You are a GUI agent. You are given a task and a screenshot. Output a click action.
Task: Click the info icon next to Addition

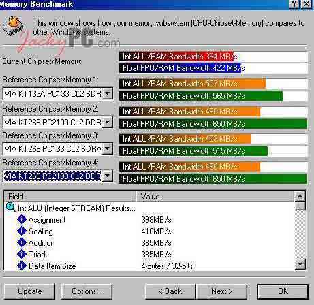tap(22, 242)
